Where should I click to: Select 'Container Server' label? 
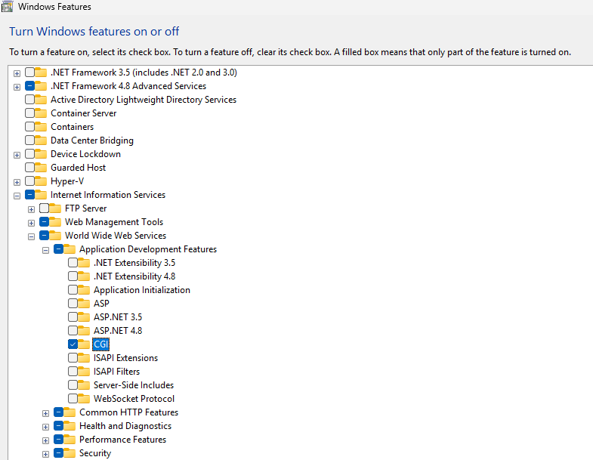click(84, 113)
